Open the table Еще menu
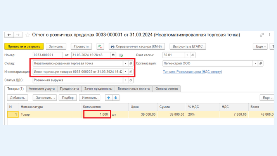The width and height of the screenshot is (277, 156). click(267, 98)
